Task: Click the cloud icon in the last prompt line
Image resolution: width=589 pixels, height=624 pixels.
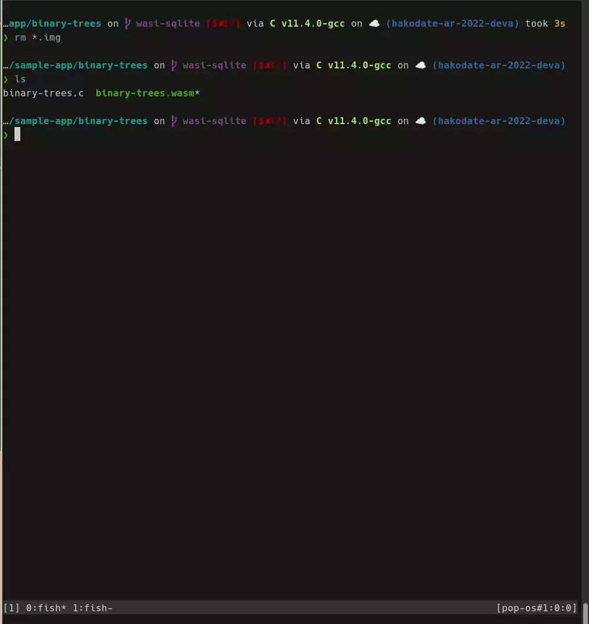Action: [x=421, y=121]
